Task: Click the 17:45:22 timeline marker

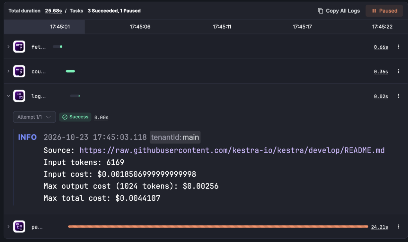Action: (382, 27)
